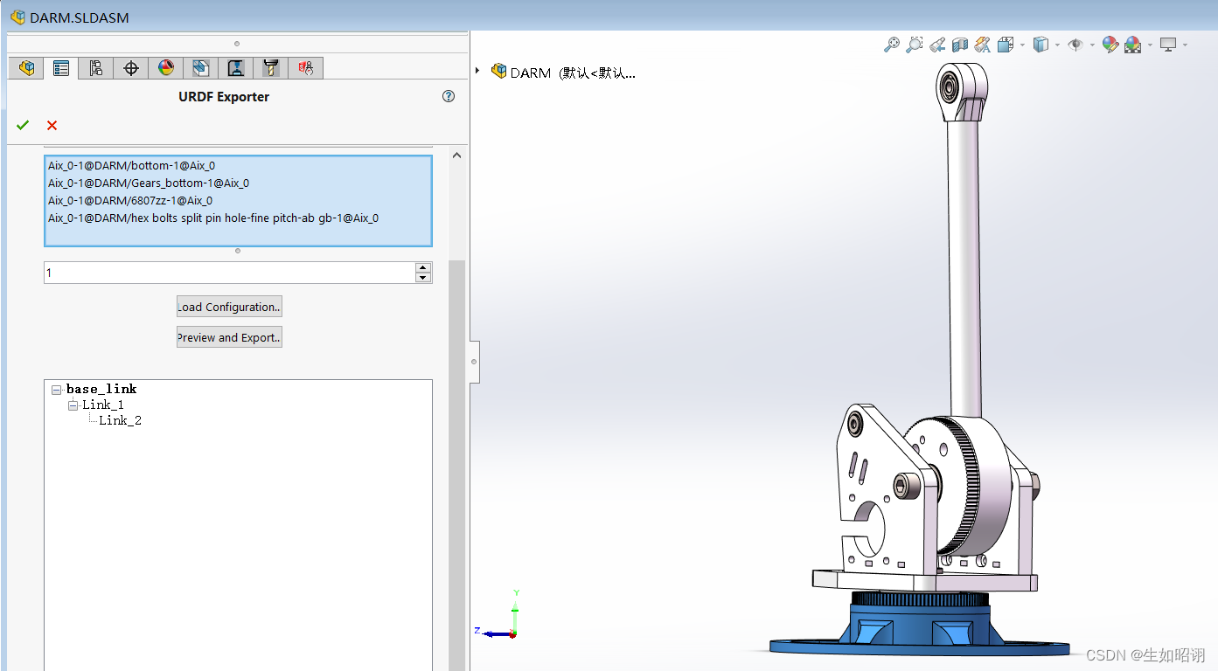Select Aix_0-1@DARM/bottom-1@Aix_0 component

tap(132, 165)
